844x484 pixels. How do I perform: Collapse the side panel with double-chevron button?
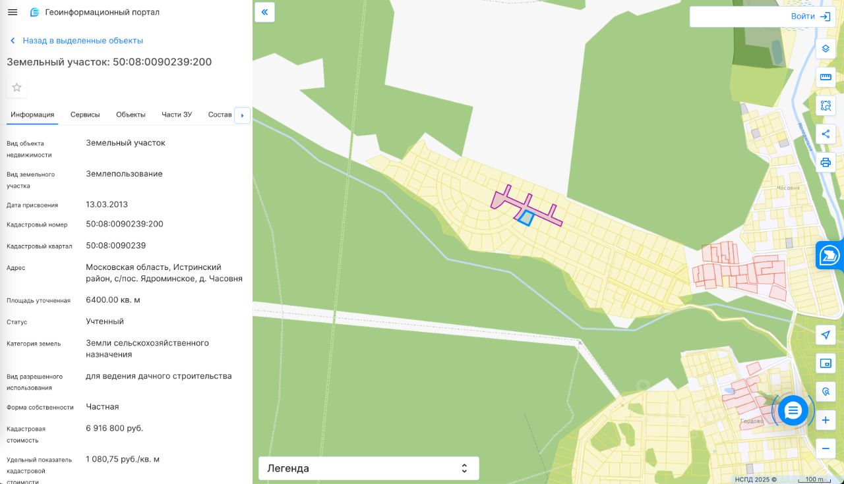pyautogui.click(x=264, y=12)
